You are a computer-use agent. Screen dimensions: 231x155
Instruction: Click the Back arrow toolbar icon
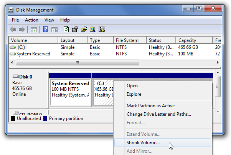point(13,29)
